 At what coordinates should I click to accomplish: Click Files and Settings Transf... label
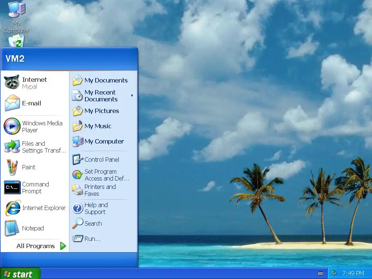(44, 147)
